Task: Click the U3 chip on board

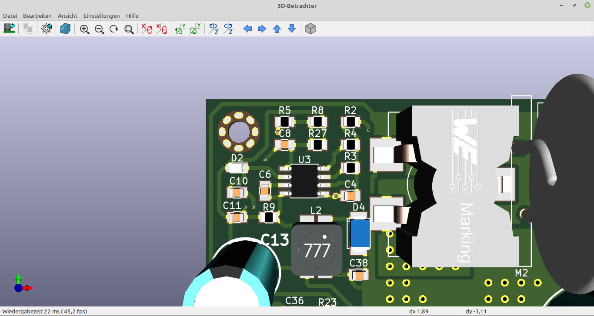Action: (304, 181)
